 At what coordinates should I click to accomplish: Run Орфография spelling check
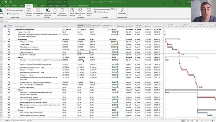[122, 11]
